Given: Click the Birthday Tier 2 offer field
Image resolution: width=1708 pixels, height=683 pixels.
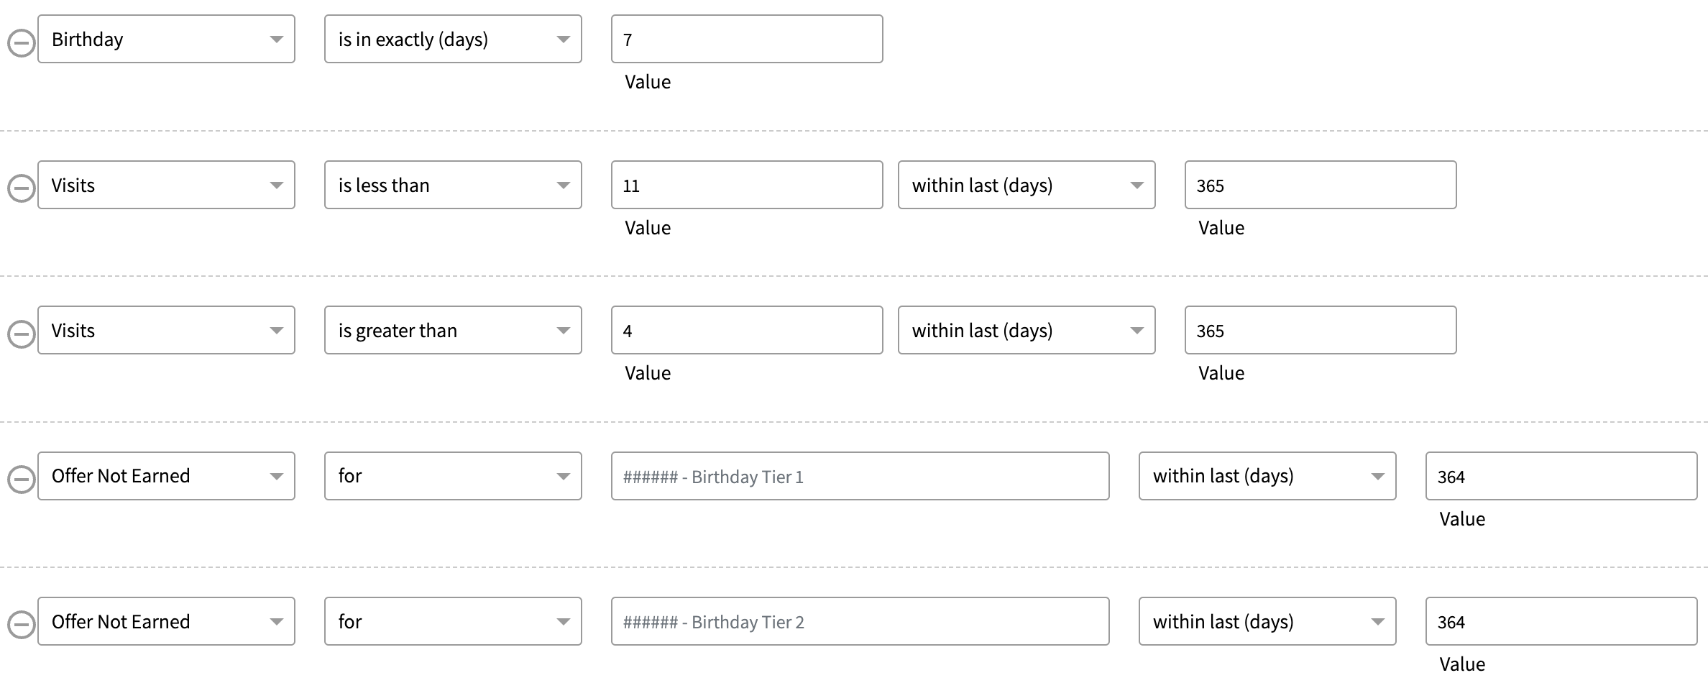Looking at the screenshot, I should 860,621.
